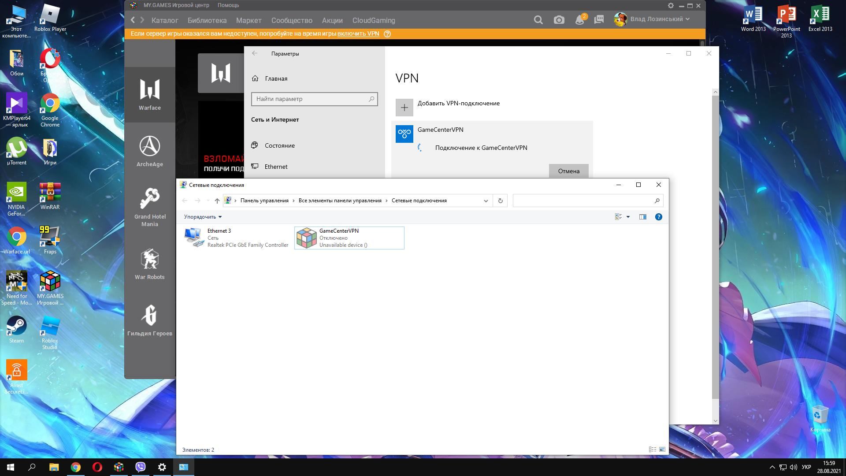Open the Каталог tab
This screenshot has height=476, width=846.
pos(165,20)
